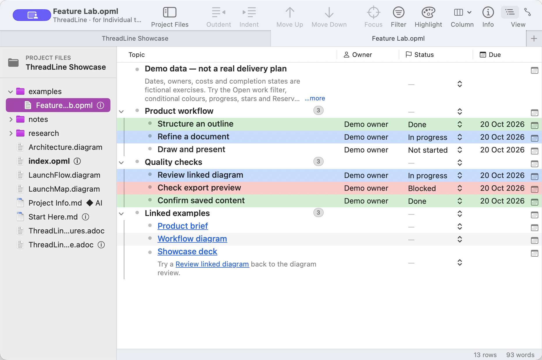Show info for index.opml file

(x=77, y=161)
